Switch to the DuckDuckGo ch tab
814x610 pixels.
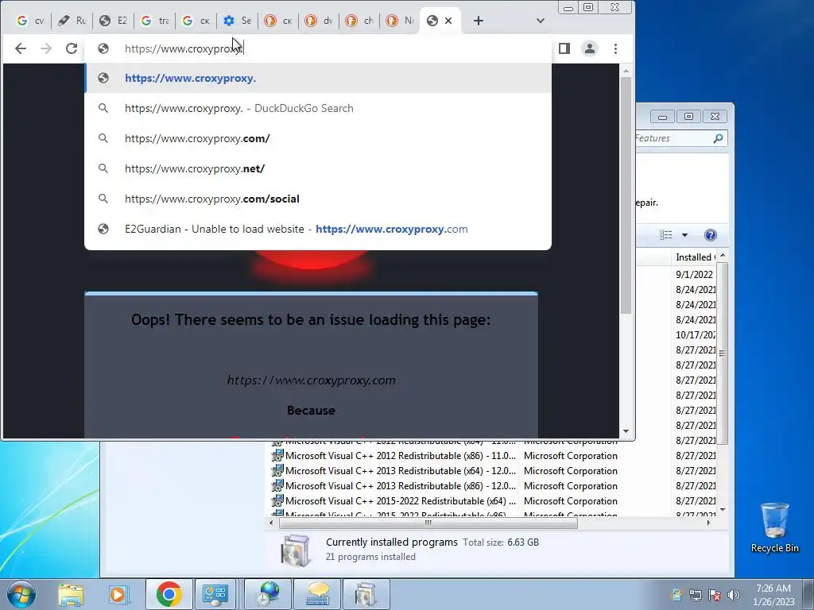point(360,21)
